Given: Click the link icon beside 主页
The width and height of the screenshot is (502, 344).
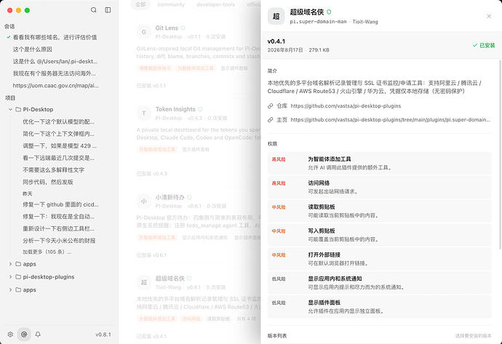Looking at the screenshot, I should tap(271, 120).
